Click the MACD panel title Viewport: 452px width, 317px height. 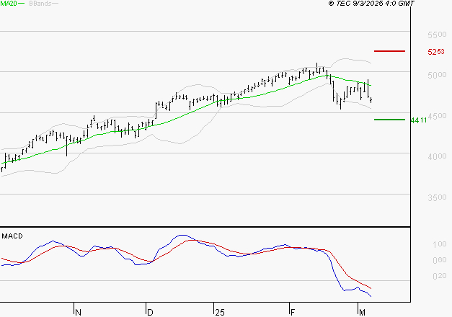[12, 236]
